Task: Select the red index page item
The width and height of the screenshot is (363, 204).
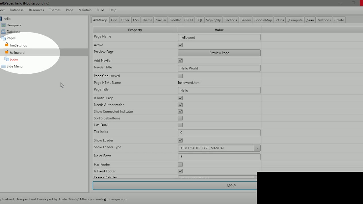Action: pyautogui.click(x=14, y=60)
